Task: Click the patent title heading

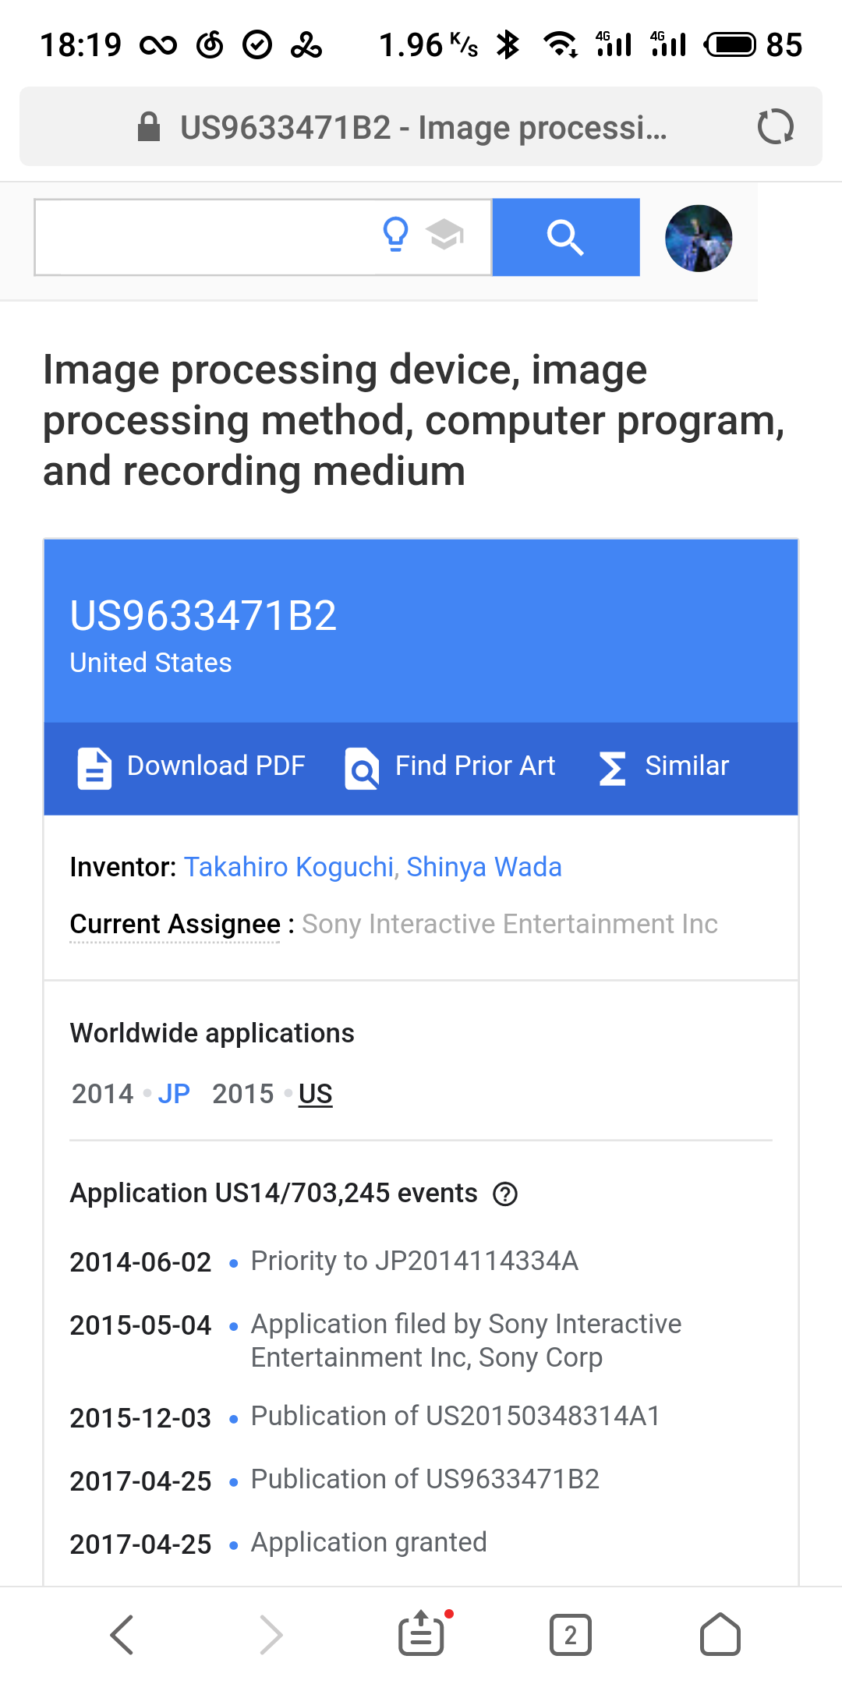Action: point(414,420)
